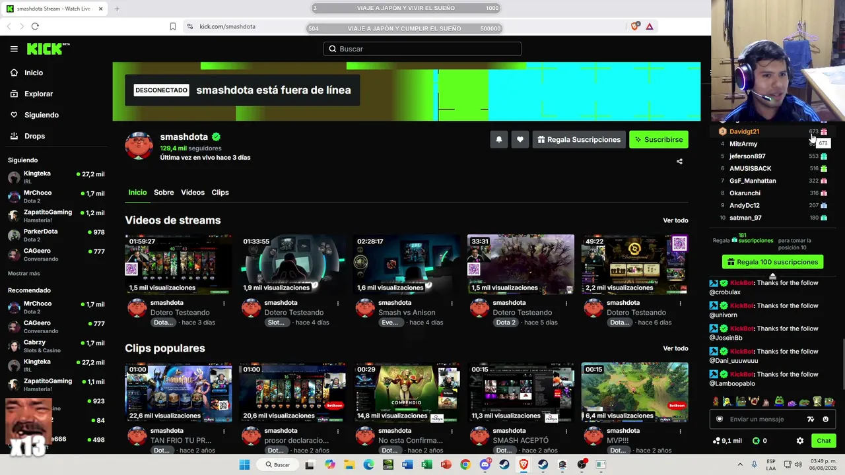
Task: Open video options for 01:33:55 stream
Action: click(338, 303)
